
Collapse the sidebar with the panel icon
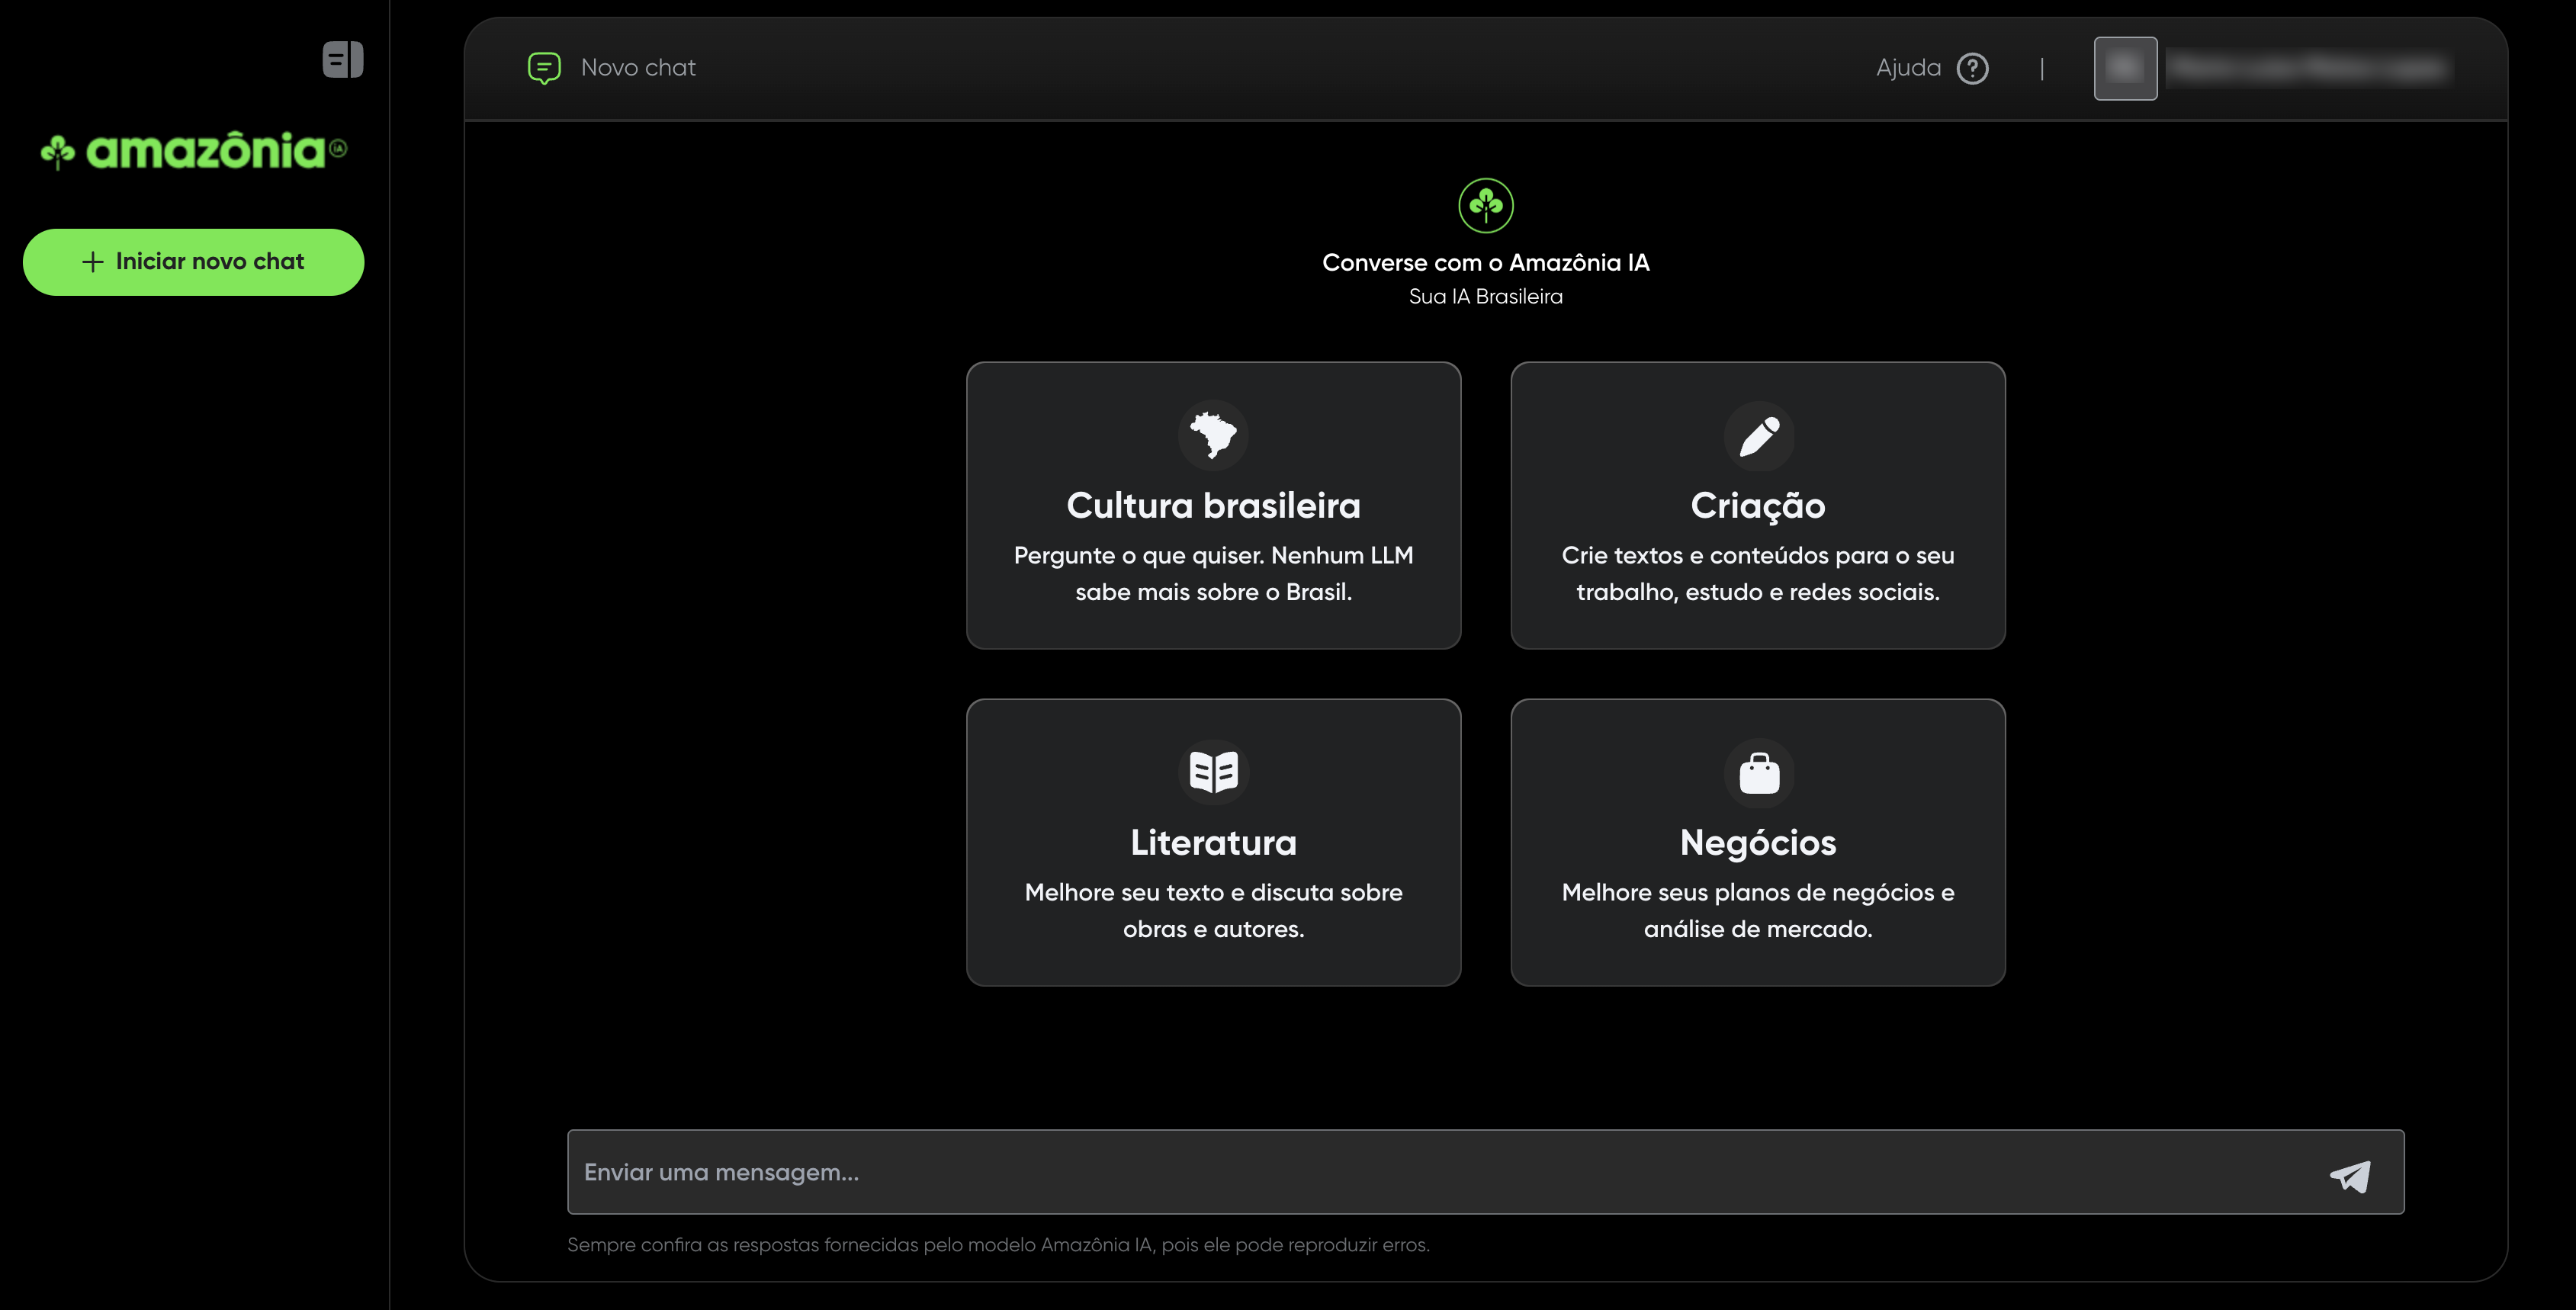coord(342,60)
